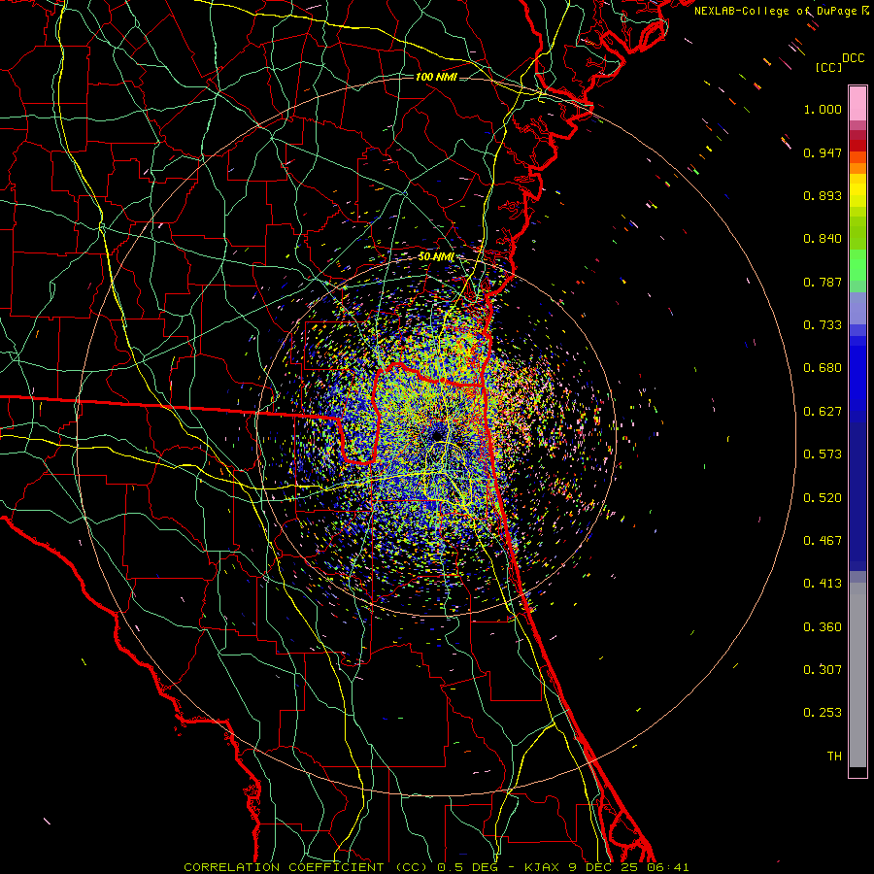This screenshot has height=874, width=874.
Task: Click the 0.680 legend value
Action: [x=823, y=368]
